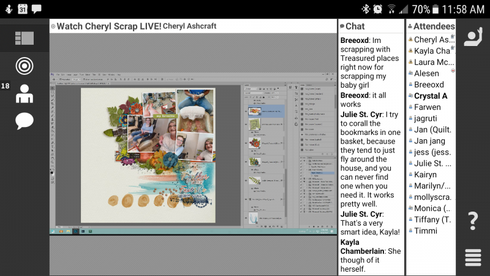Select the Attendees panel header

[431, 26]
